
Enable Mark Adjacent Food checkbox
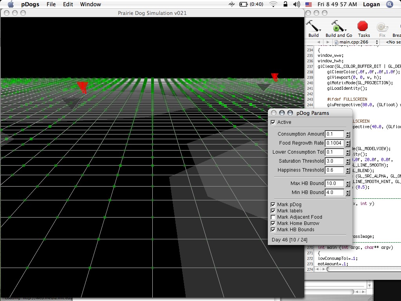[273, 217]
